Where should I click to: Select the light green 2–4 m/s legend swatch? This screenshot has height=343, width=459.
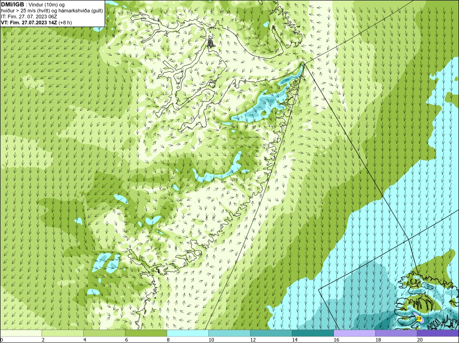[x=62, y=333]
